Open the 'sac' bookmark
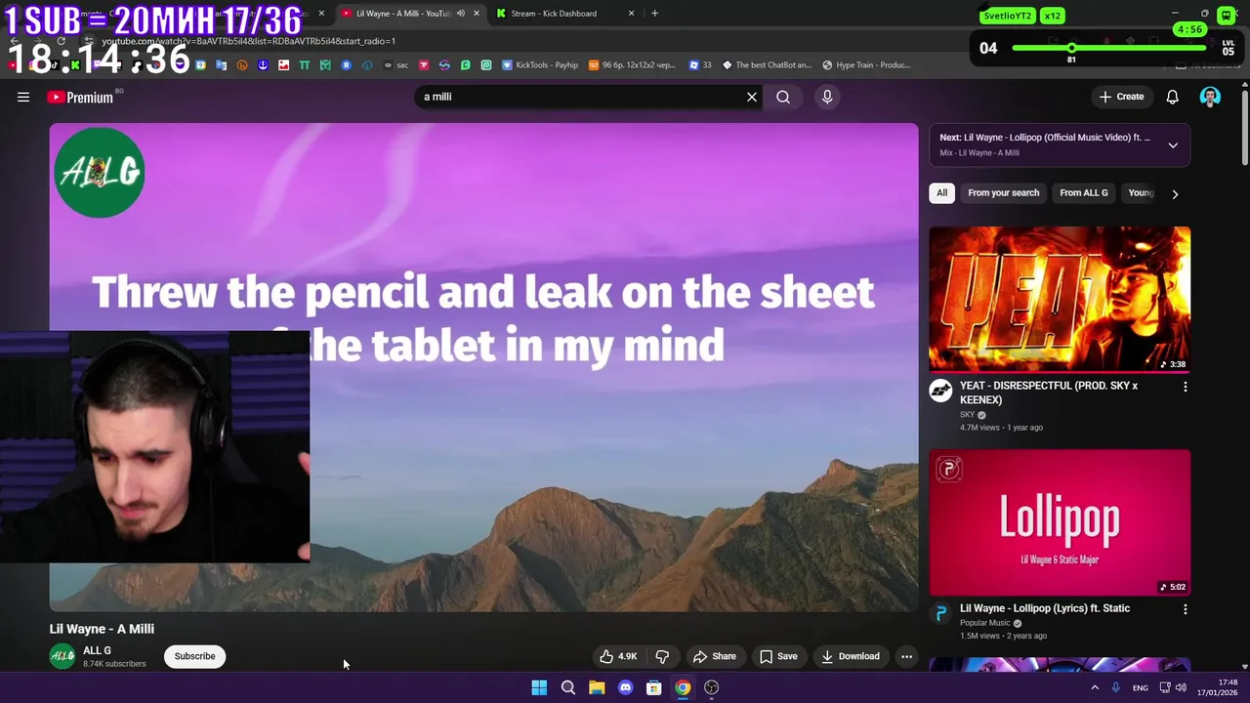 (396, 65)
